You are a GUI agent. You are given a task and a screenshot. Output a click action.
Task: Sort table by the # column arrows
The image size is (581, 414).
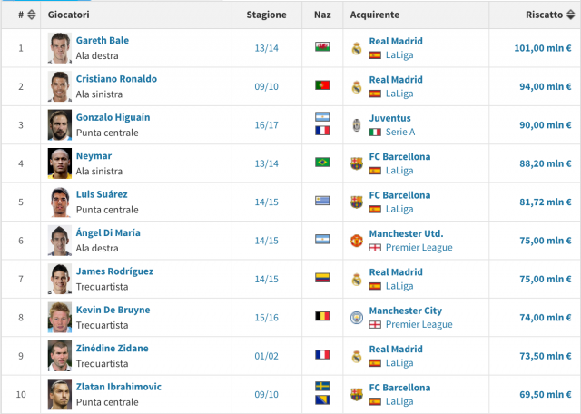[x=32, y=15]
